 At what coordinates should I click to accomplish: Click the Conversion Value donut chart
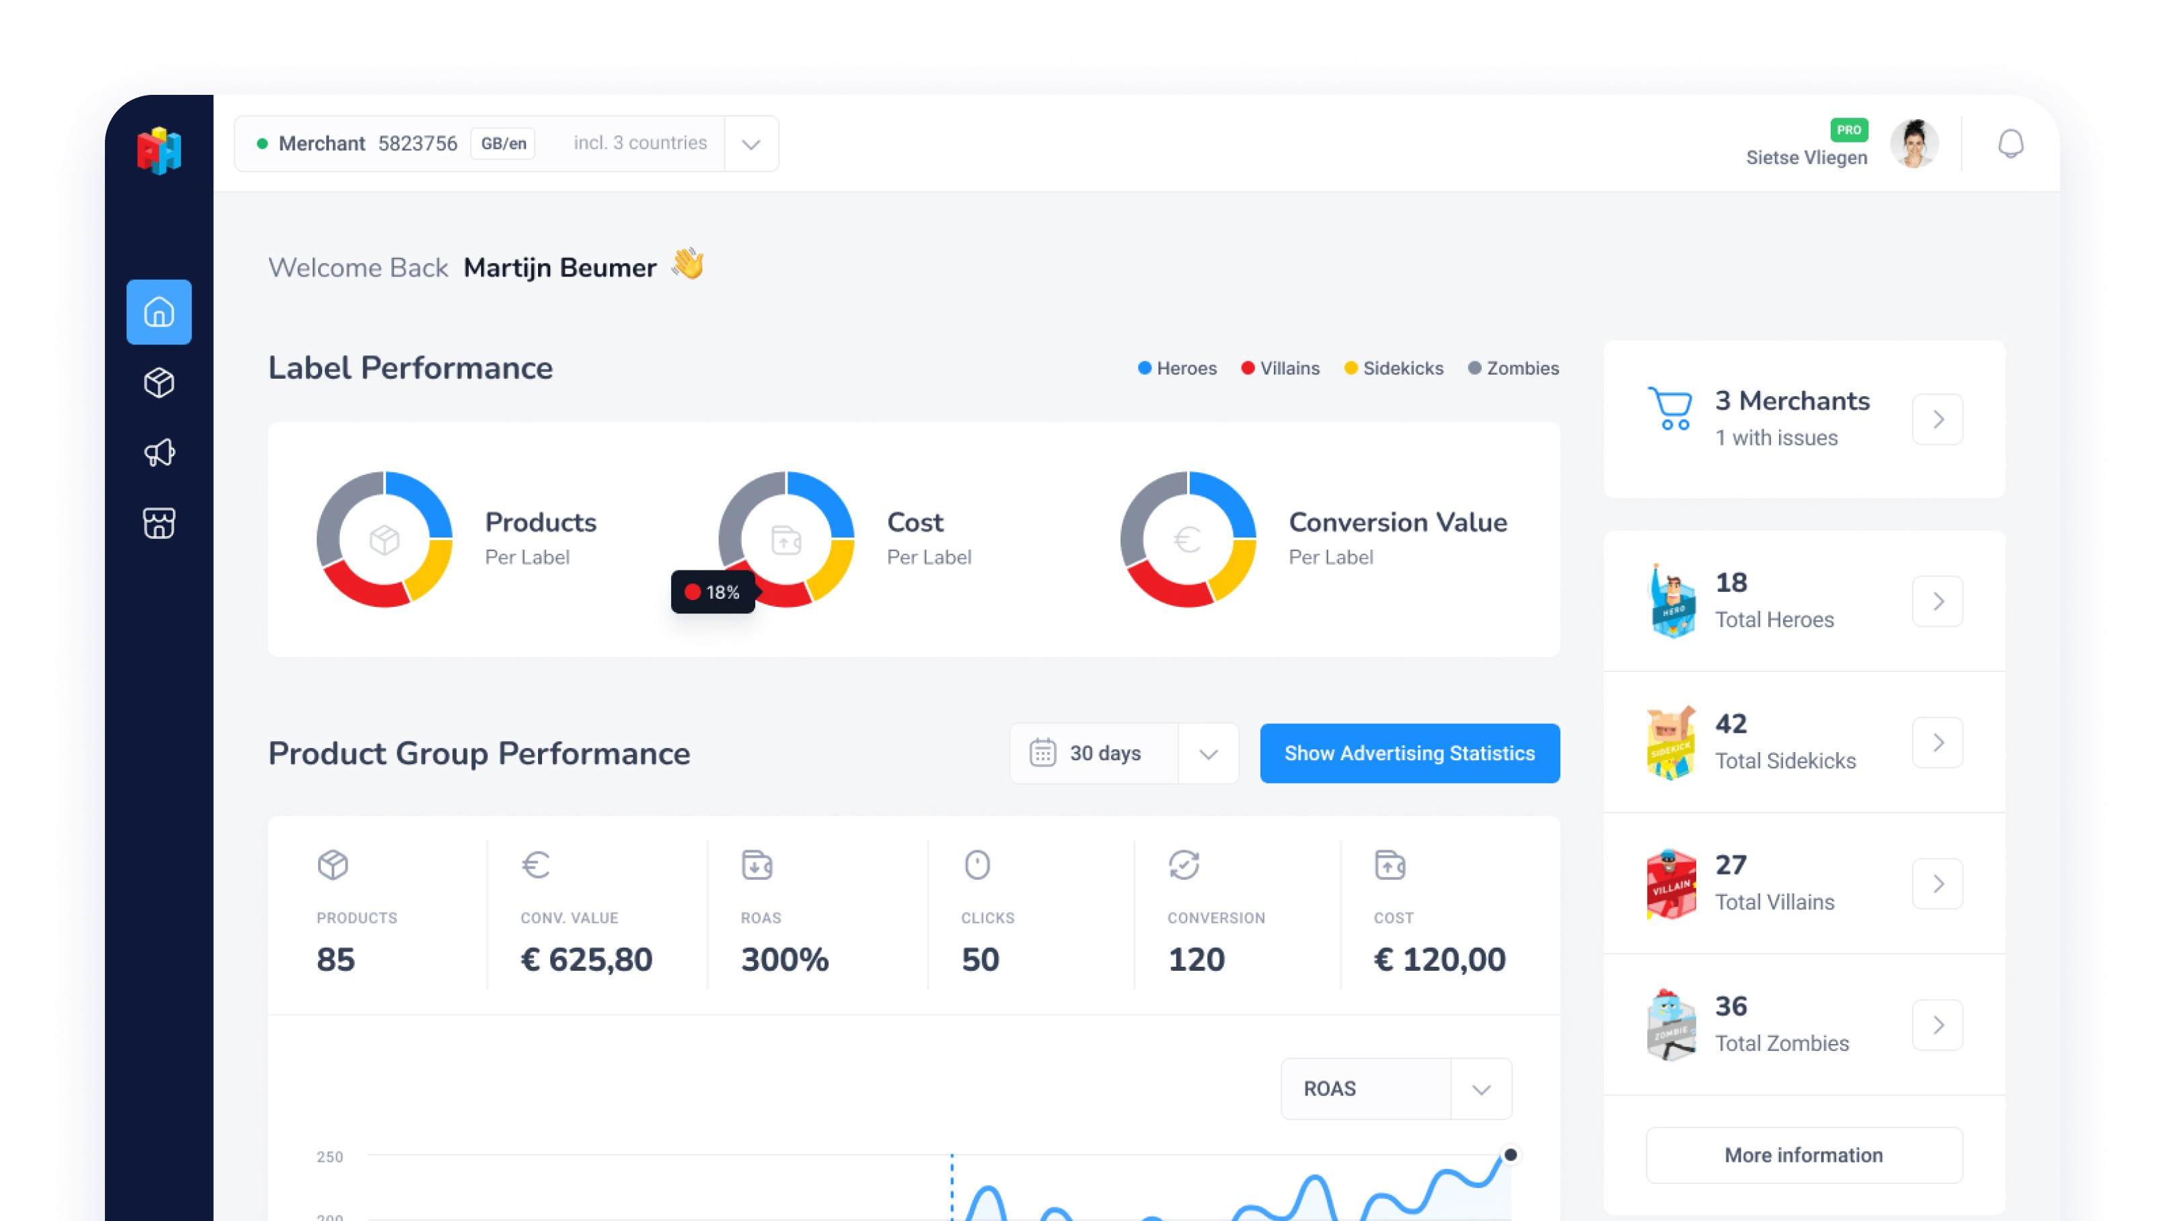pyautogui.click(x=1188, y=540)
